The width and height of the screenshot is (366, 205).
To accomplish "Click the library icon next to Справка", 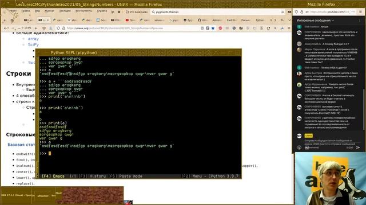I will (x=113, y=12).
